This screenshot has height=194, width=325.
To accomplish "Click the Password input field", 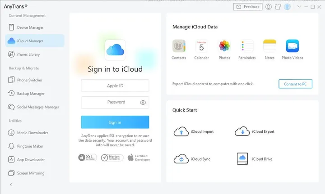I will click(115, 102).
